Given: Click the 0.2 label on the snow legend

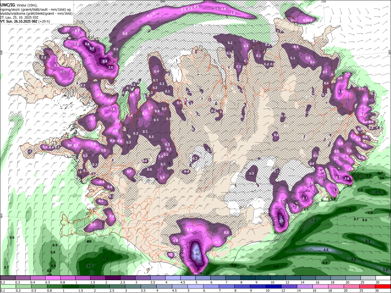Looking at the screenshot, I should [x=2, y=282].
